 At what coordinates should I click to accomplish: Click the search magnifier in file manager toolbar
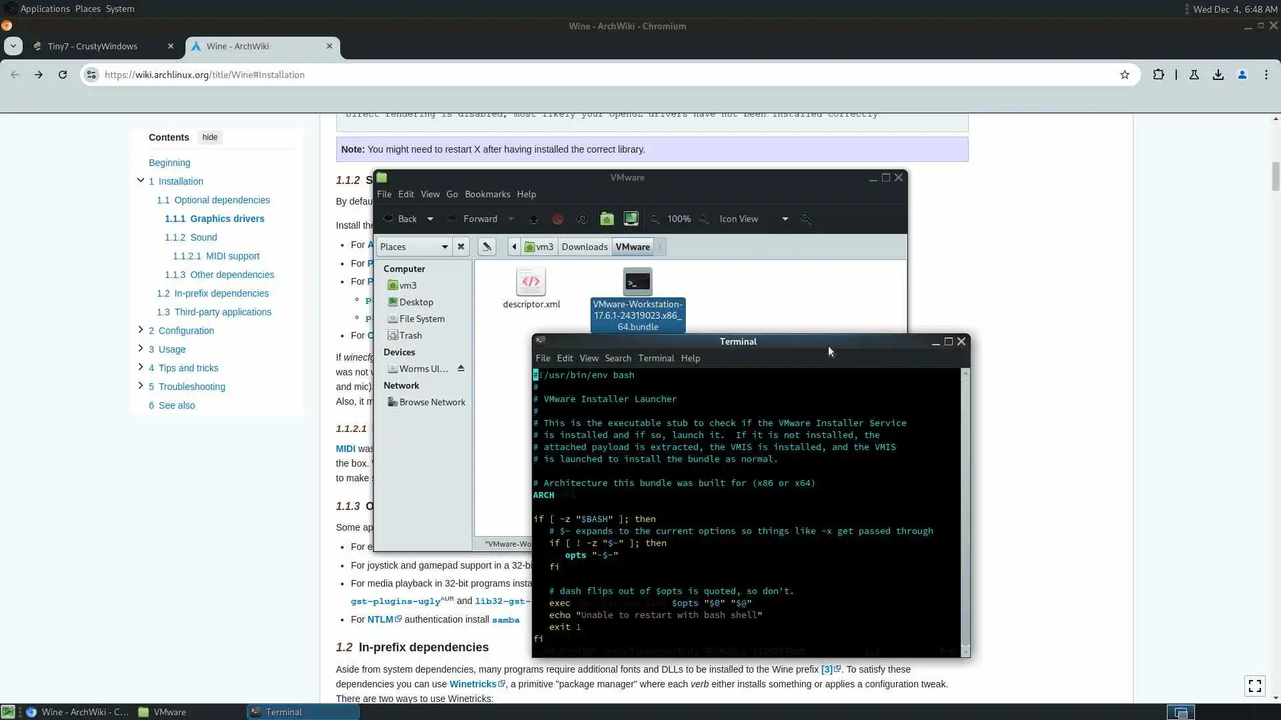click(806, 219)
